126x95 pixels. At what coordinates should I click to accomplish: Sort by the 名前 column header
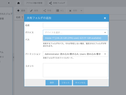(x=19, y=17)
